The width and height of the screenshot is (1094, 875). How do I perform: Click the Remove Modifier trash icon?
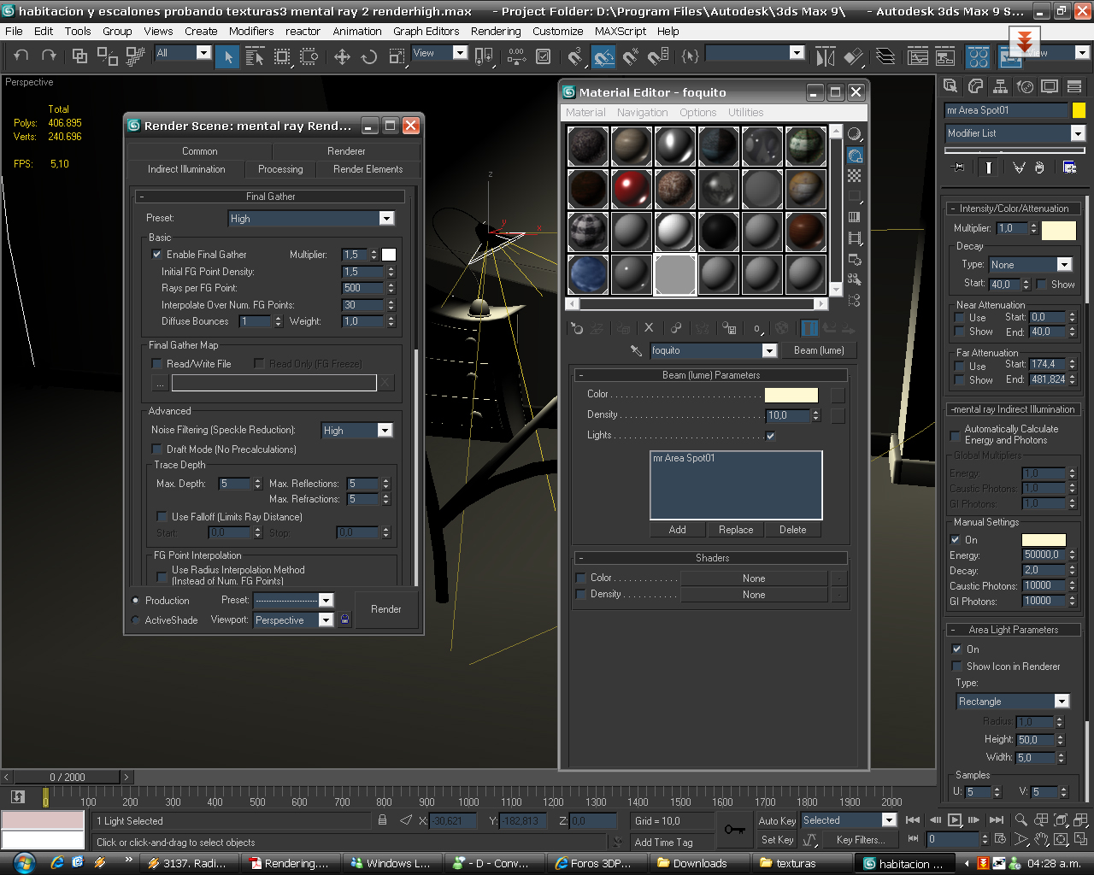point(1039,167)
